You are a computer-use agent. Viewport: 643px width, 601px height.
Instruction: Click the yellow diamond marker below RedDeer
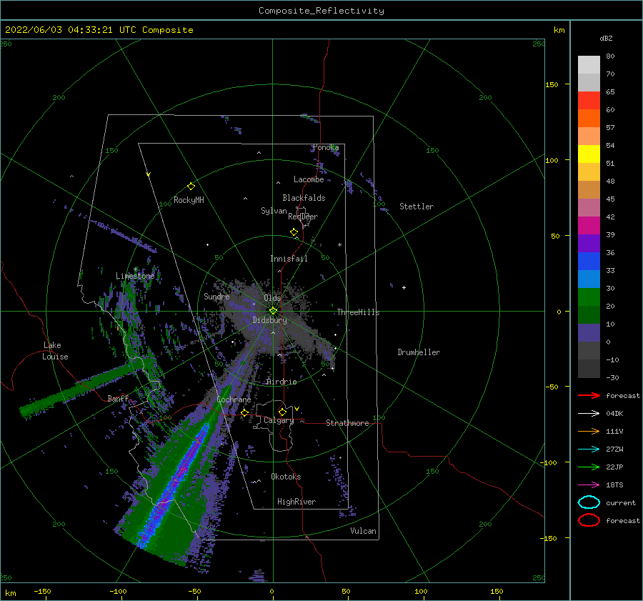point(294,232)
